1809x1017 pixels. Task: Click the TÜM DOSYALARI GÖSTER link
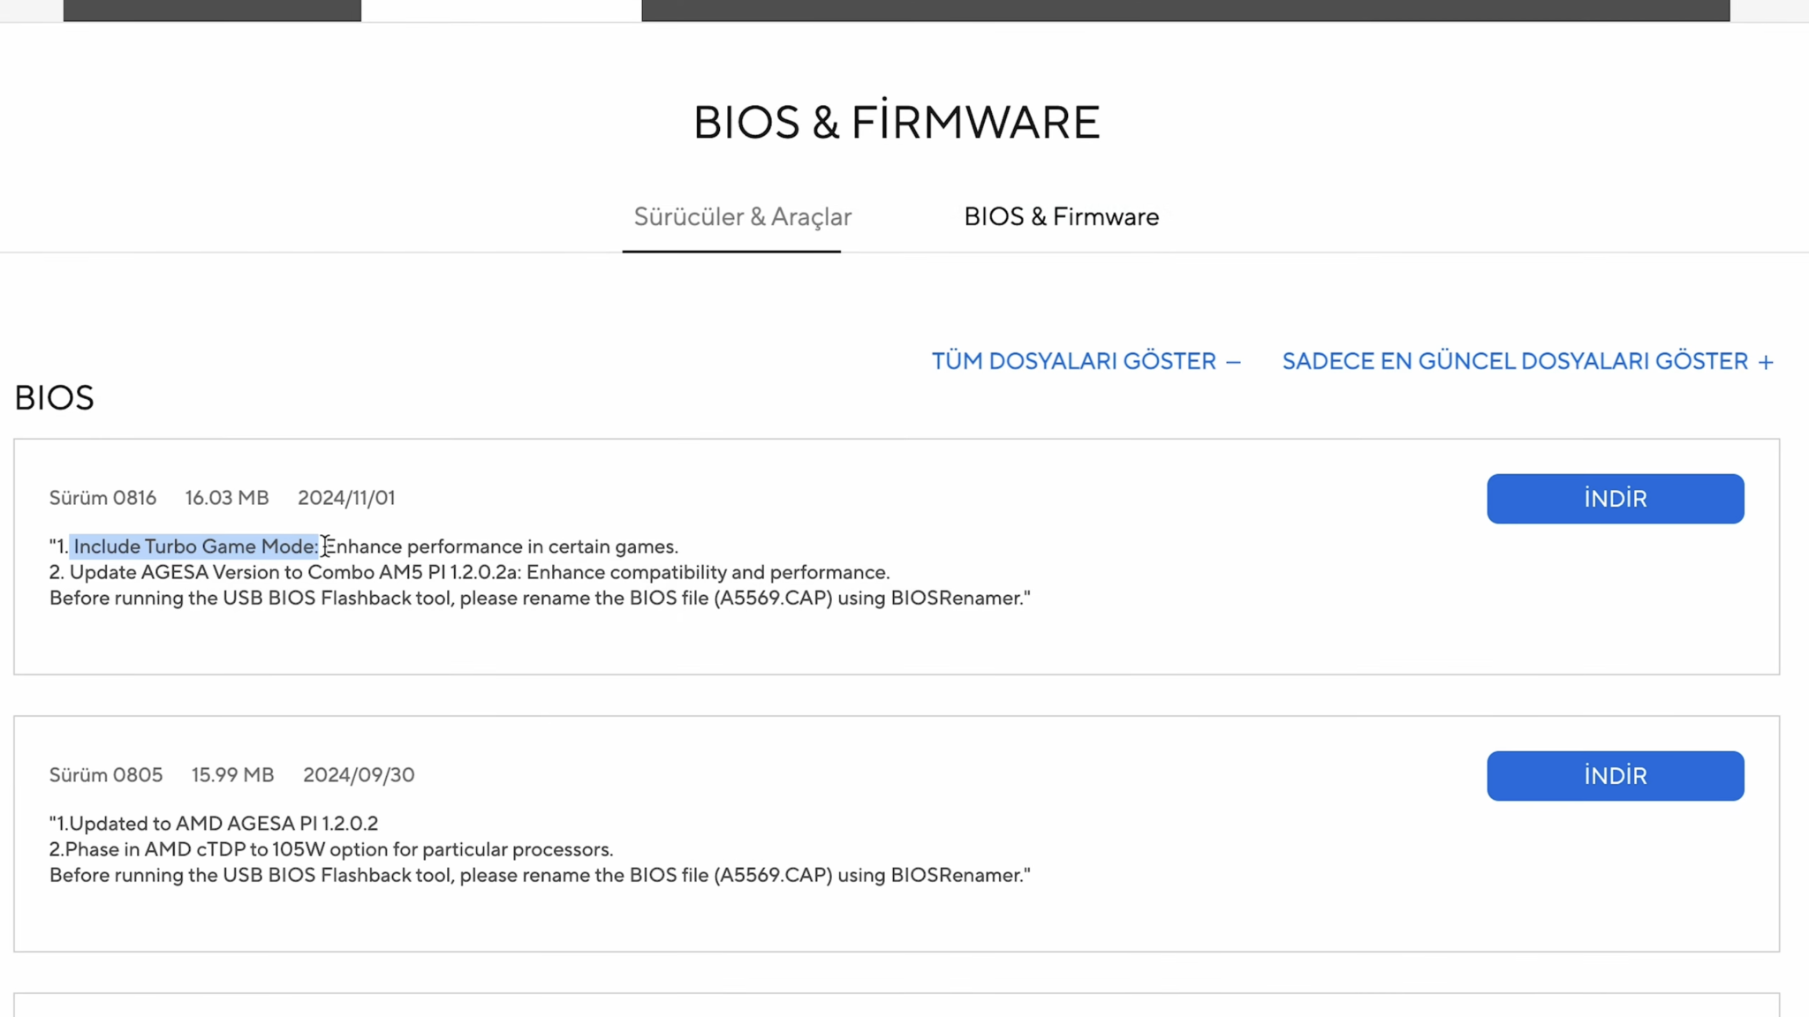point(1073,361)
